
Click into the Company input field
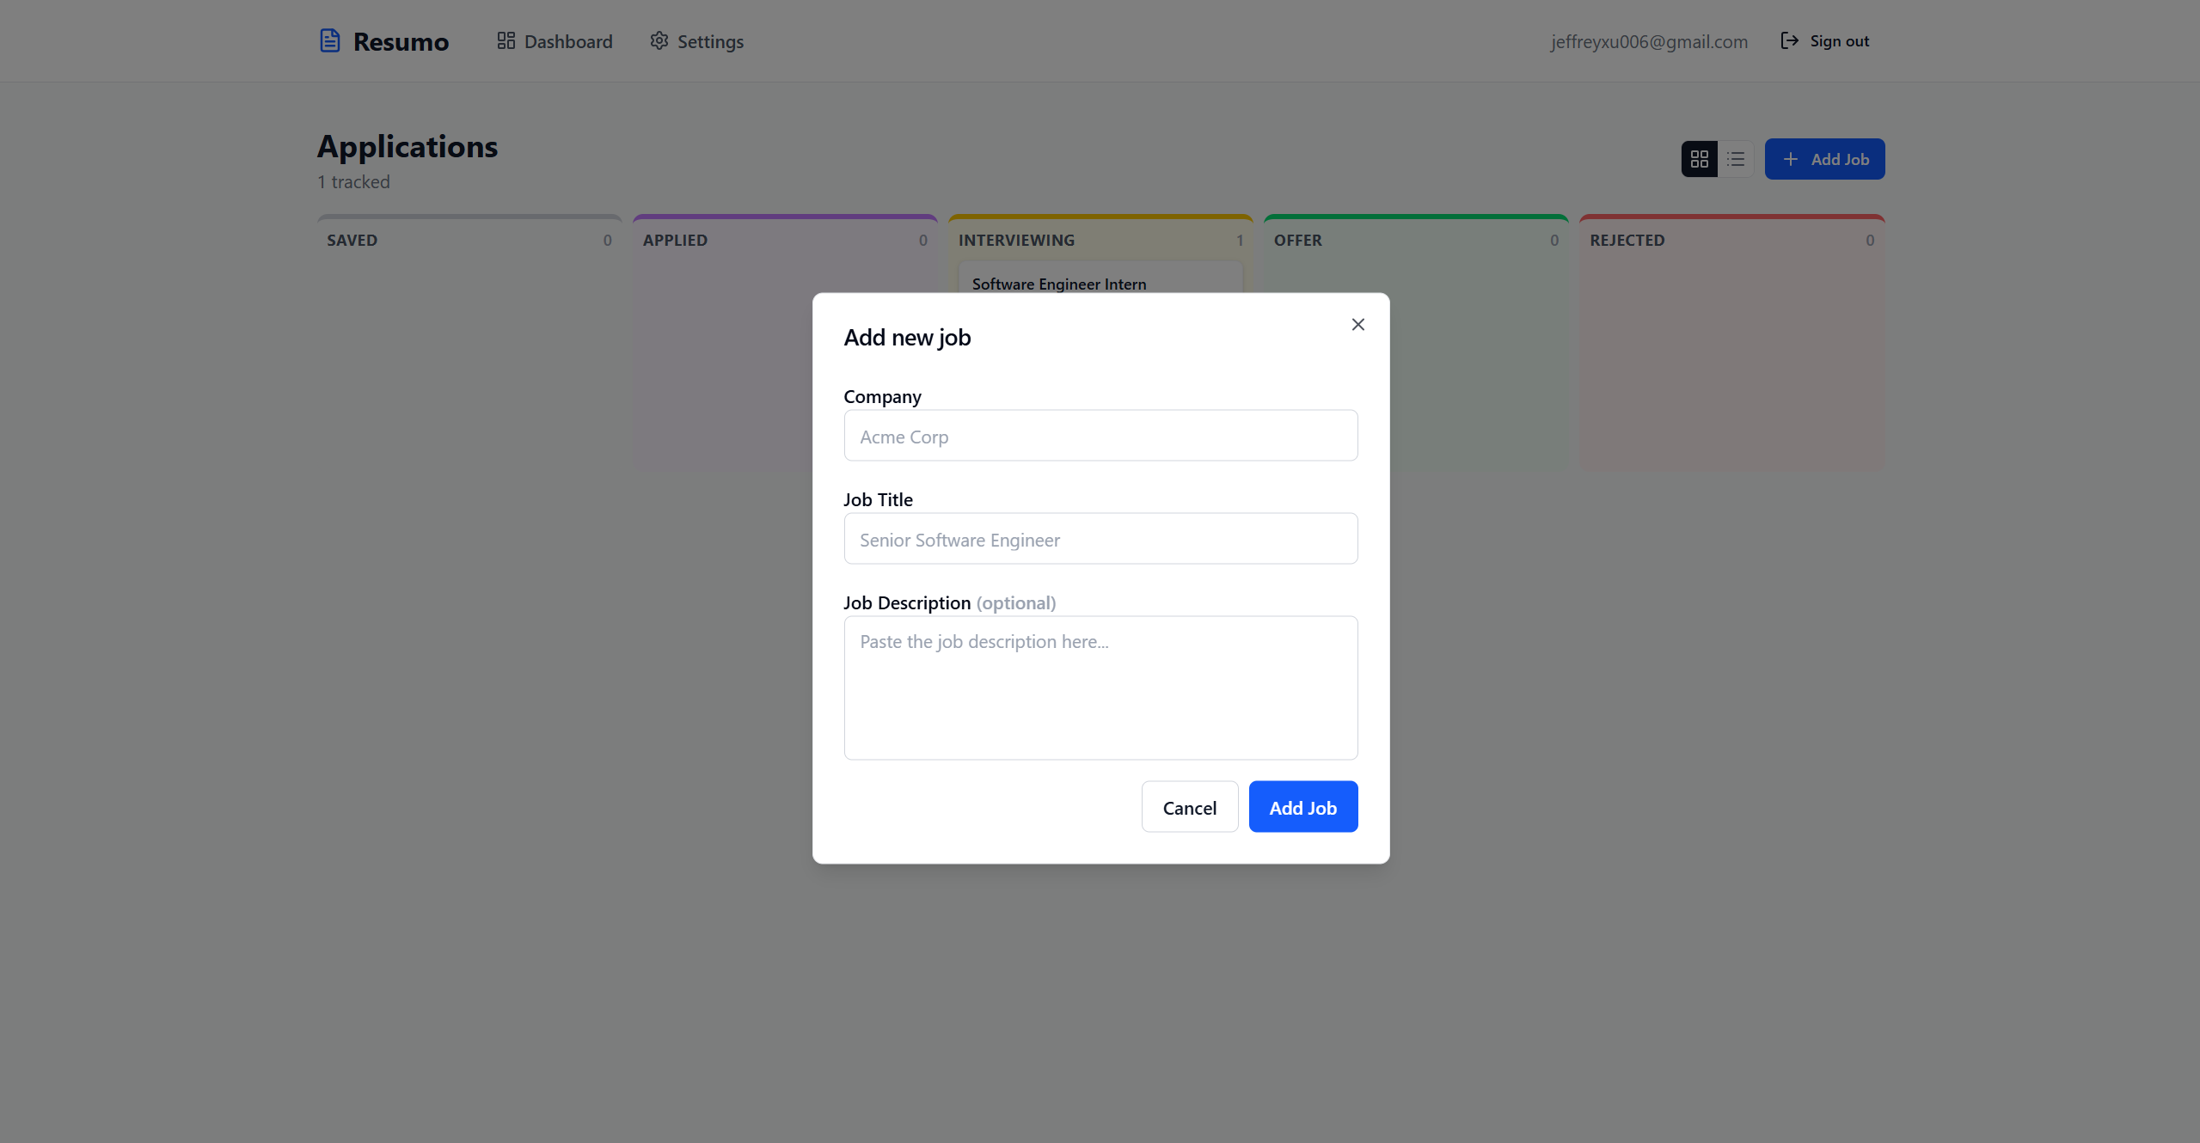point(1100,436)
